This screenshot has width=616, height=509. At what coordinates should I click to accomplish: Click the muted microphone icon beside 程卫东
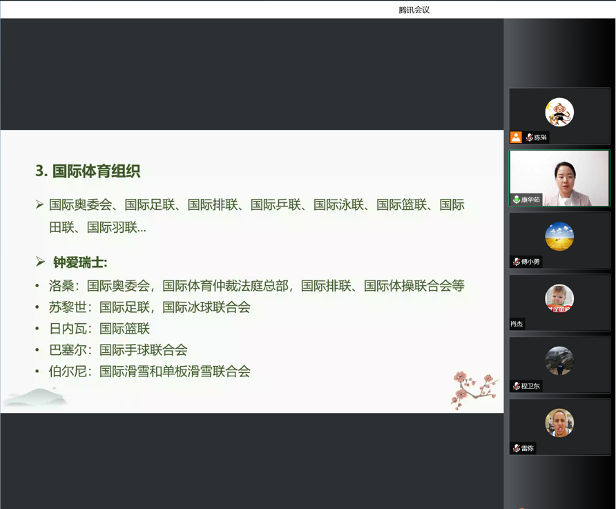(x=516, y=386)
